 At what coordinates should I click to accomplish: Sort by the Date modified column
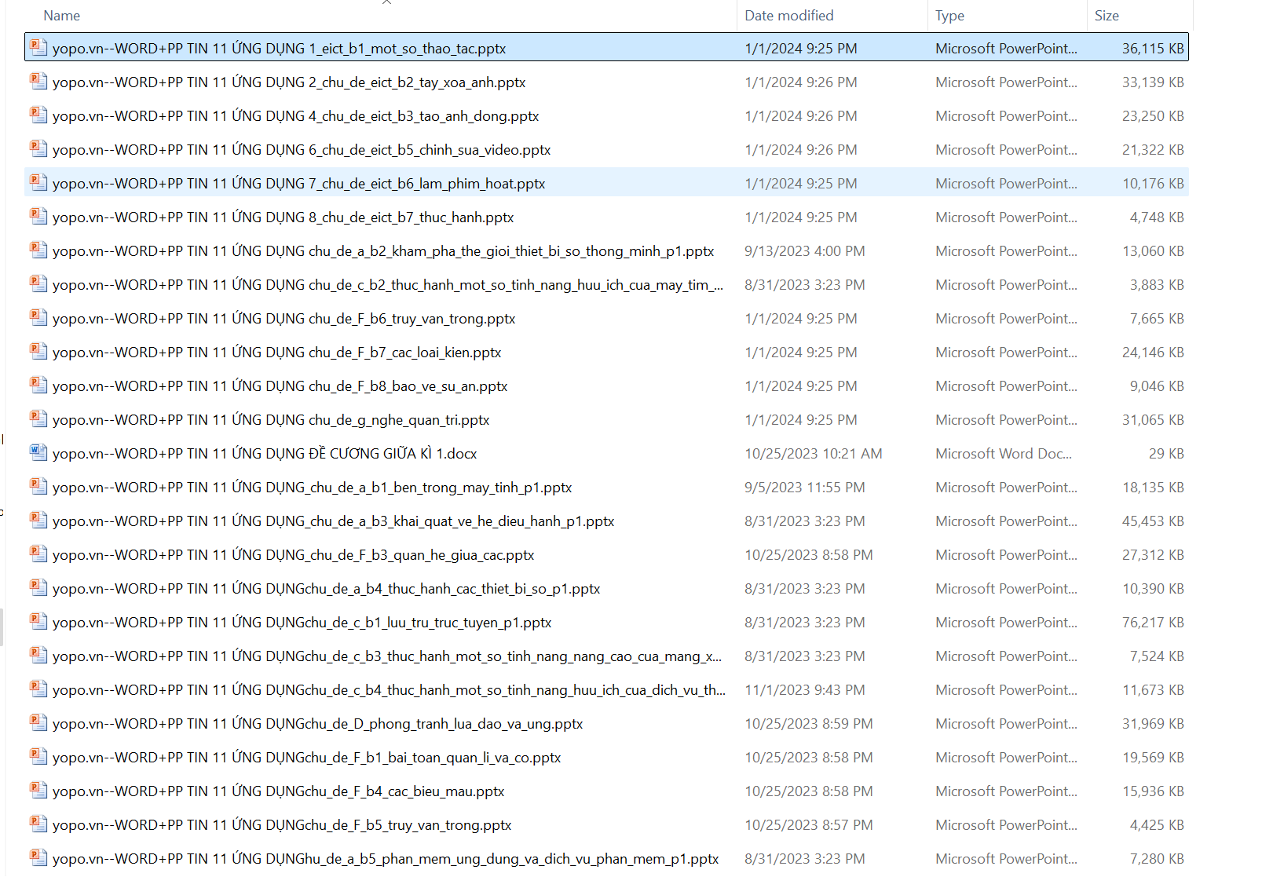click(788, 16)
